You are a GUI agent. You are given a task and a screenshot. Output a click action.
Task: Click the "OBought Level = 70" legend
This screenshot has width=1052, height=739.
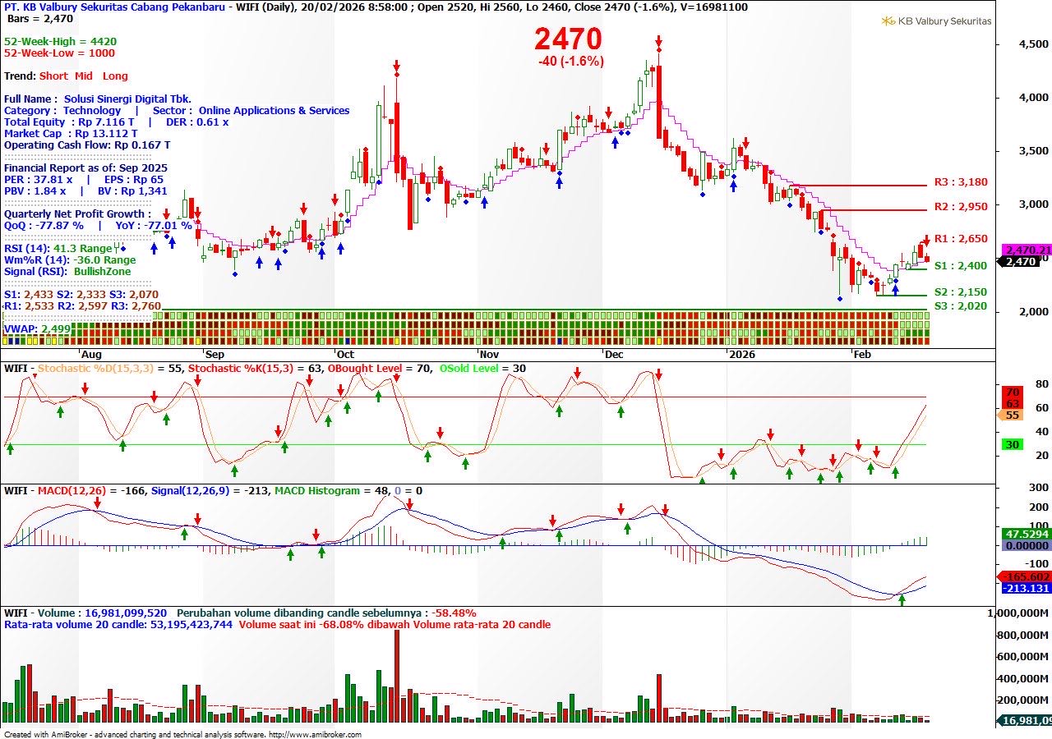point(380,369)
